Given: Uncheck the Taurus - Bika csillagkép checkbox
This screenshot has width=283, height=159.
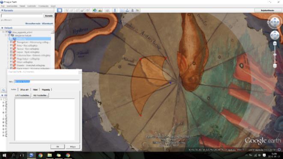Looking at the screenshot, I should (x=11, y=49).
